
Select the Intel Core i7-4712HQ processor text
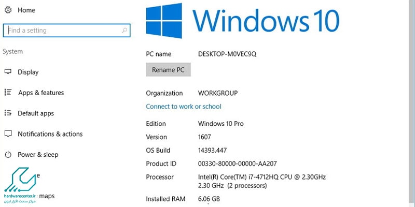[x=262, y=181]
